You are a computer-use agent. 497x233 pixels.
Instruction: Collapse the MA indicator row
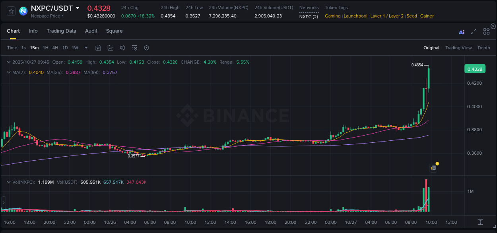pyautogui.click(x=9, y=72)
